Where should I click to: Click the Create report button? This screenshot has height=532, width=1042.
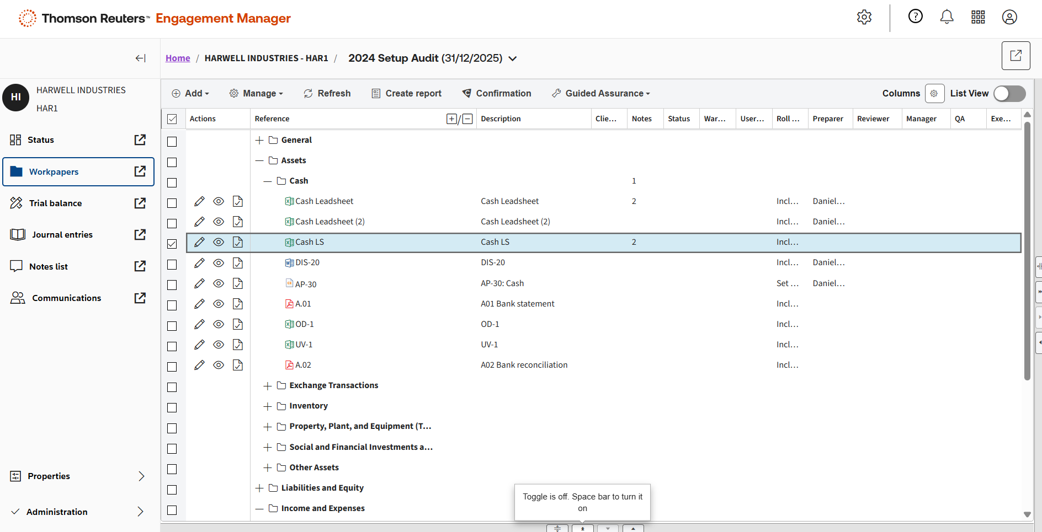click(406, 94)
